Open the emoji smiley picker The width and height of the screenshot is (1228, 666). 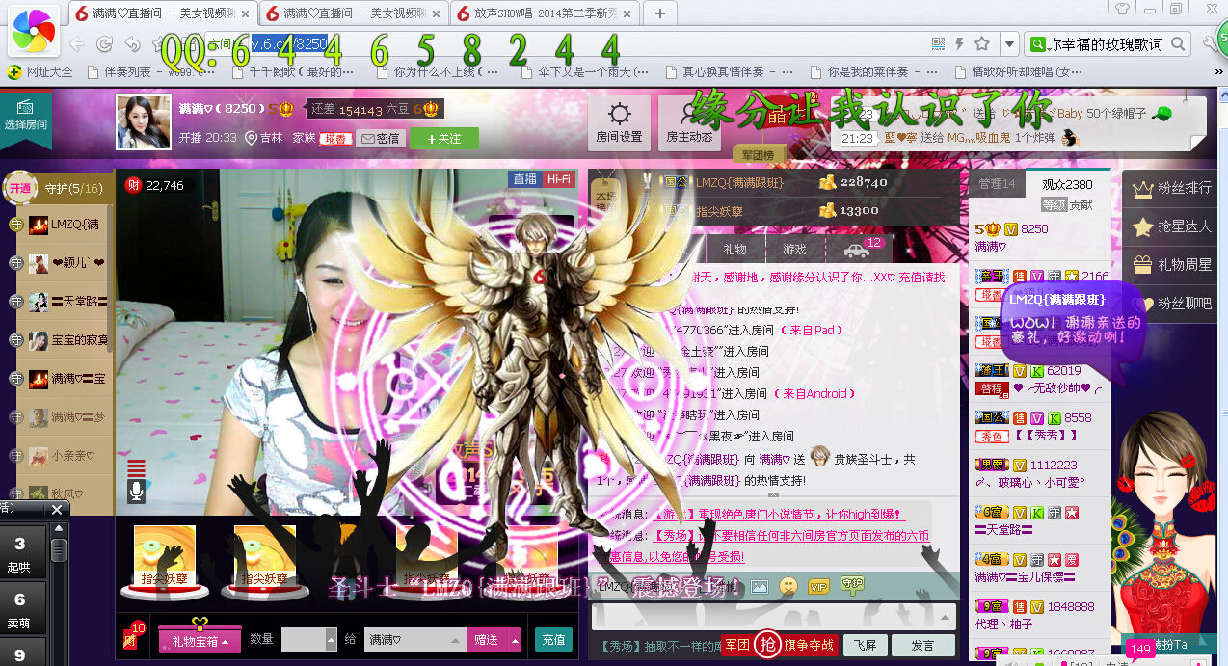(788, 586)
